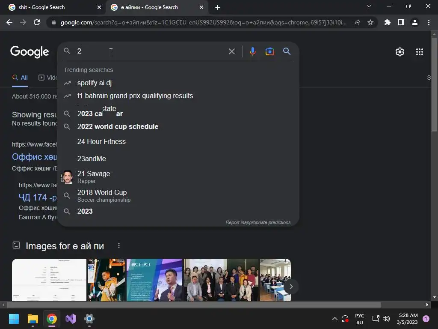
Task: Close the 'ө айпии - Google Search' tab
Action: pos(201,7)
